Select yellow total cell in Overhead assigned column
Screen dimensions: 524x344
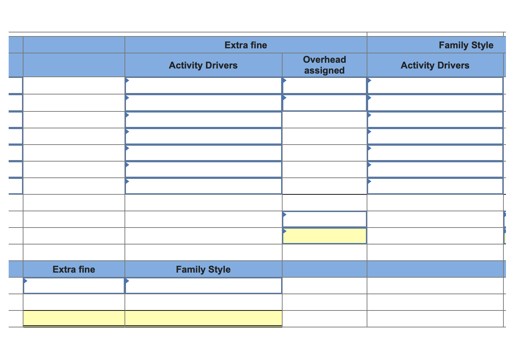coord(324,236)
